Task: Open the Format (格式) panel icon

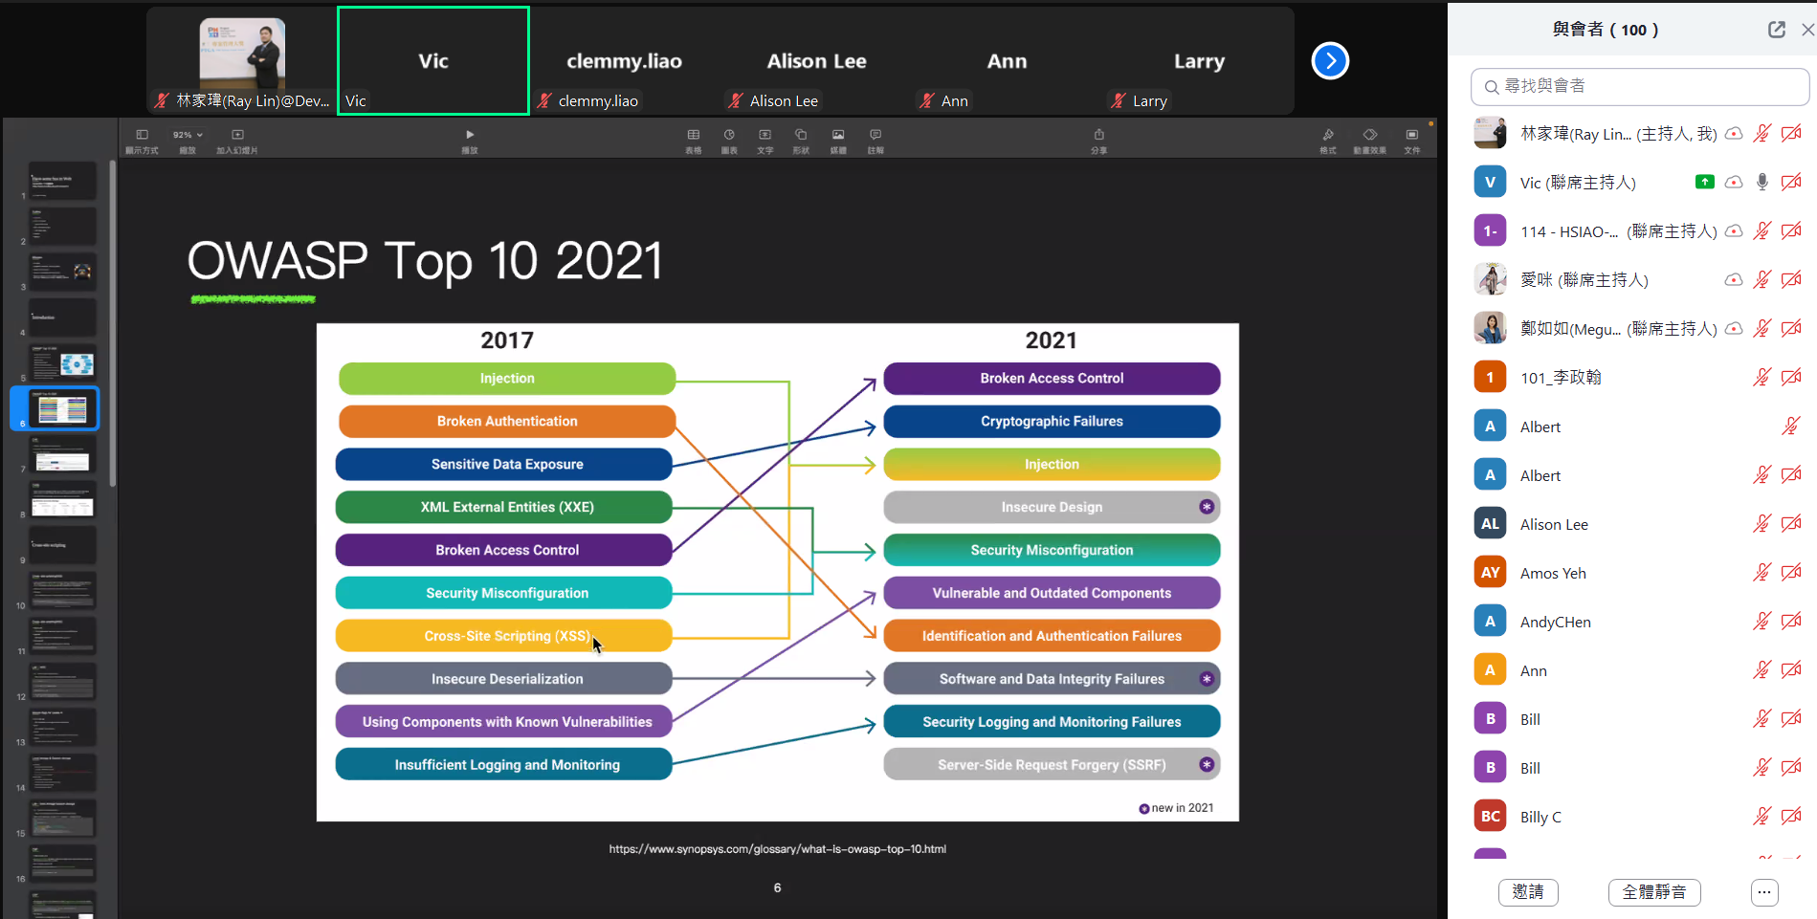Action: [1328, 136]
